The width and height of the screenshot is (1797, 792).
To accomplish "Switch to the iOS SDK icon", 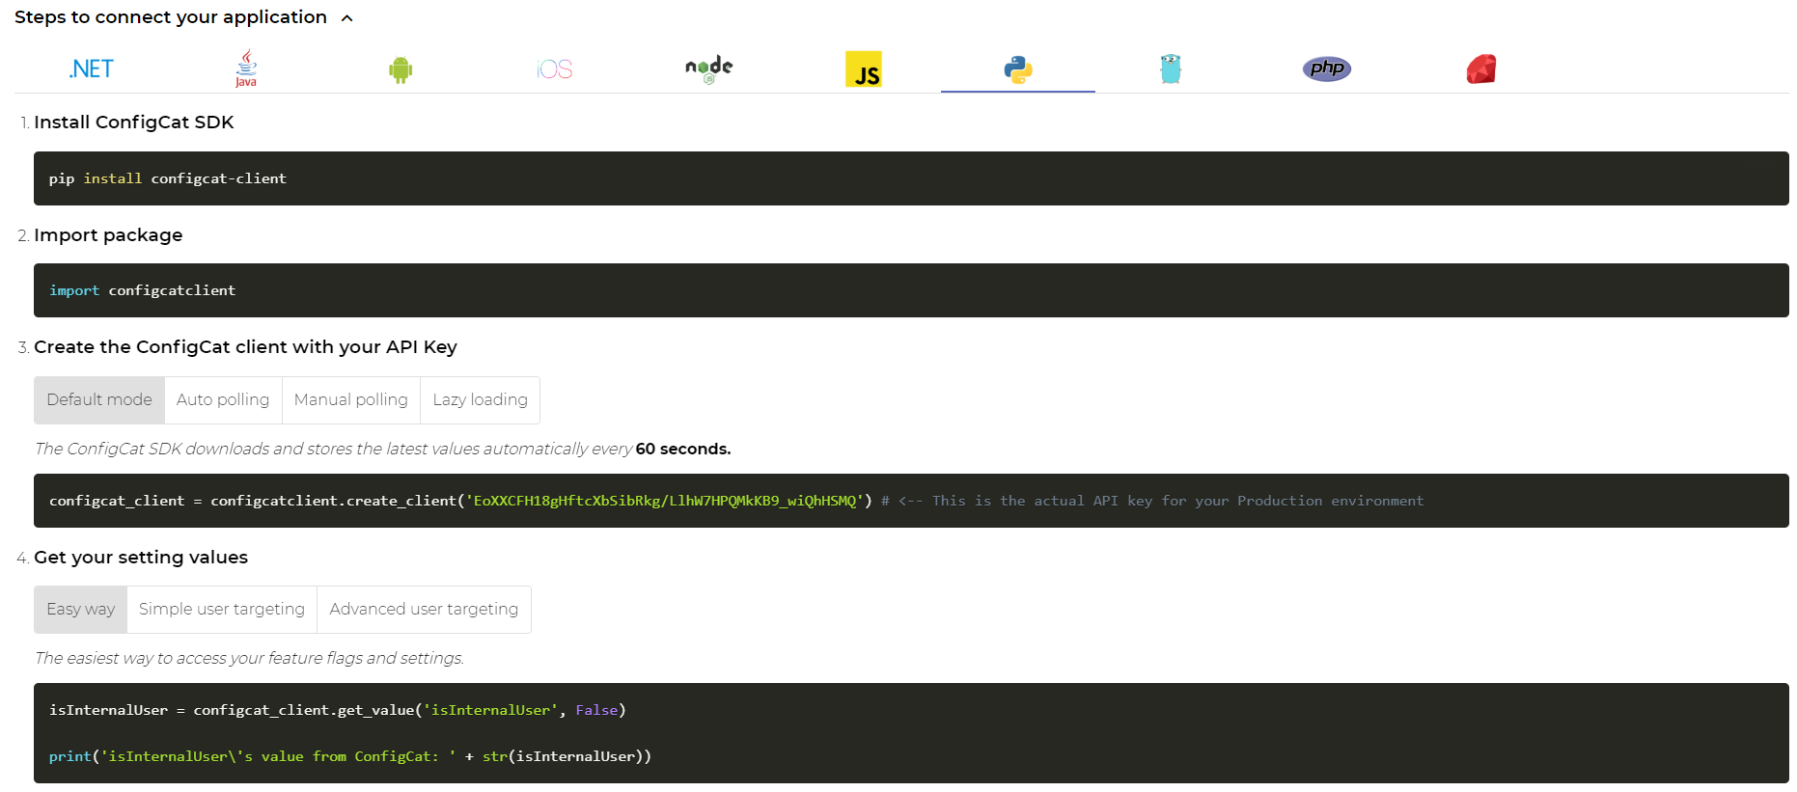I will coord(555,69).
